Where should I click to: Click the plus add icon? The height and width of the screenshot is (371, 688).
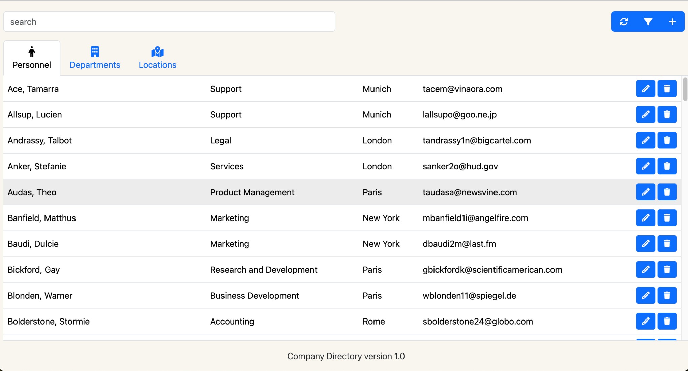(x=672, y=22)
